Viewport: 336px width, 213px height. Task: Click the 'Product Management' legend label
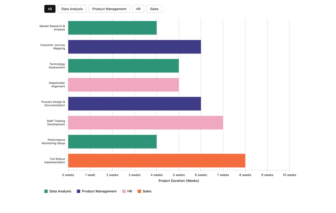pos(99,191)
